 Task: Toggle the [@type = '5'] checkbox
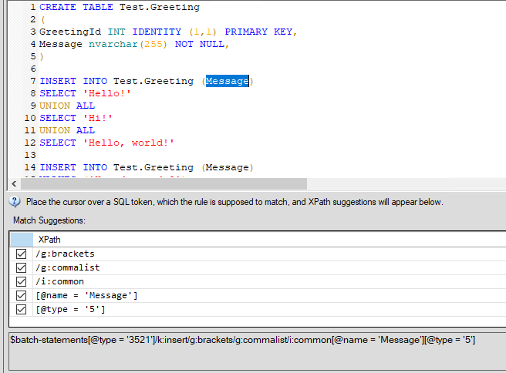[x=22, y=309]
